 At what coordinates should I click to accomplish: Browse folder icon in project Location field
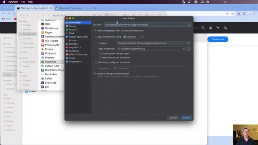189,25
